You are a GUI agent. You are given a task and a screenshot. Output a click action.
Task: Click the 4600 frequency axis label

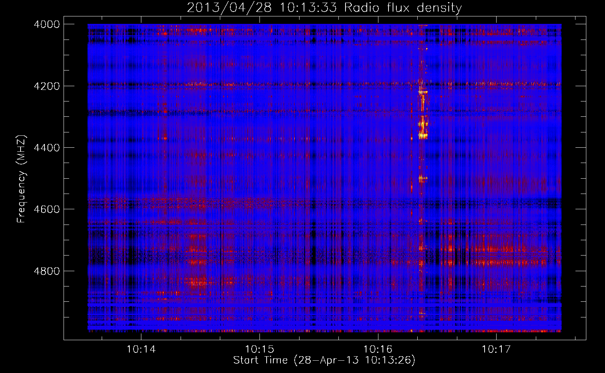pyautogui.click(x=47, y=209)
